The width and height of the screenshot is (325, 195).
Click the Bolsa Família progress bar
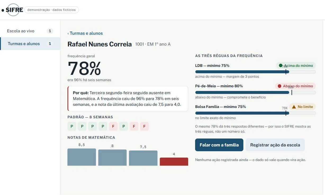(255, 113)
